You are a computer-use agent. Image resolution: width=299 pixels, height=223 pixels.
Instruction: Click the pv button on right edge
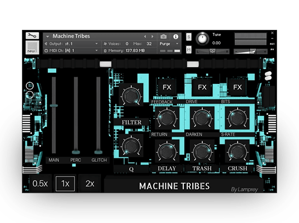[x=272, y=49]
